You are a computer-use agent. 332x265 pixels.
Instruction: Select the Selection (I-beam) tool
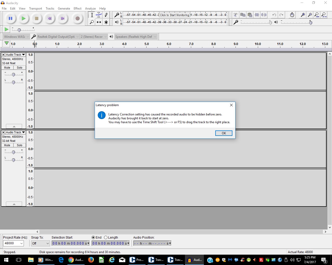pyautogui.click(x=92, y=15)
